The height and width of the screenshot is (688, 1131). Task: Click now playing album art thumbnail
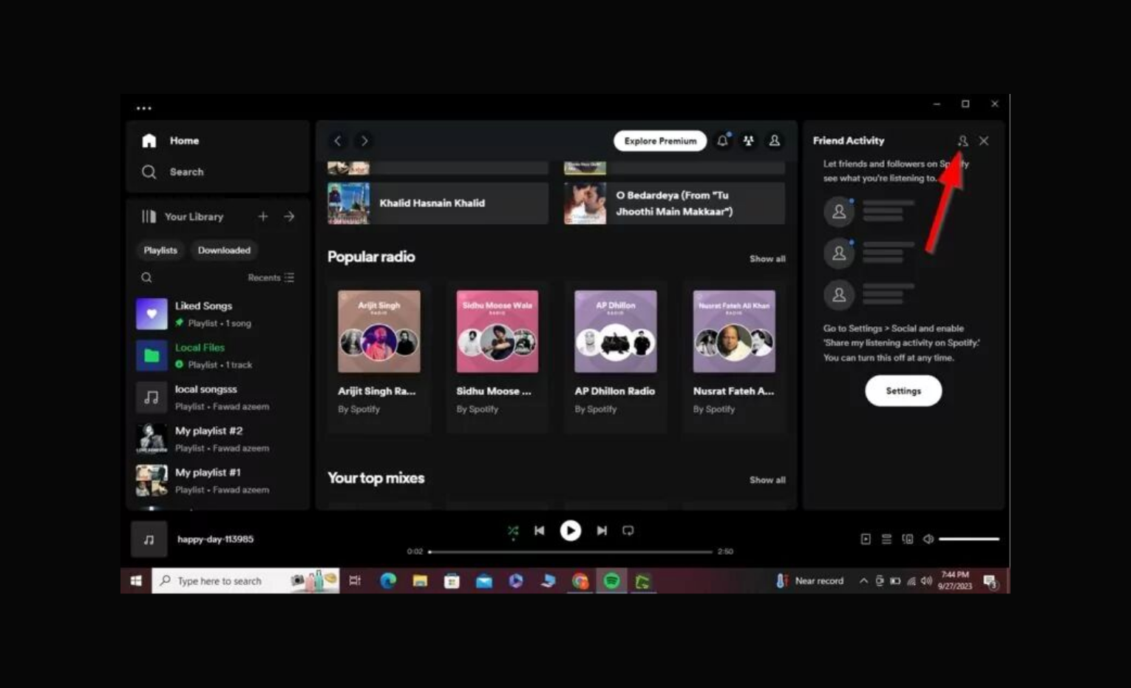pos(149,539)
